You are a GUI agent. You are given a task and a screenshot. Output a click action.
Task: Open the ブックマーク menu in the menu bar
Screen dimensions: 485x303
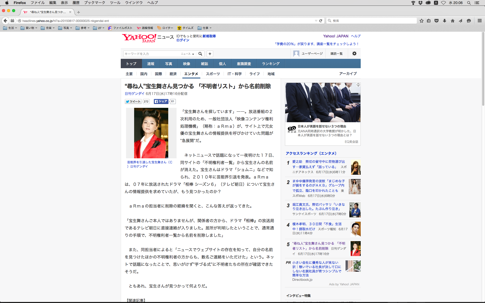point(94,3)
